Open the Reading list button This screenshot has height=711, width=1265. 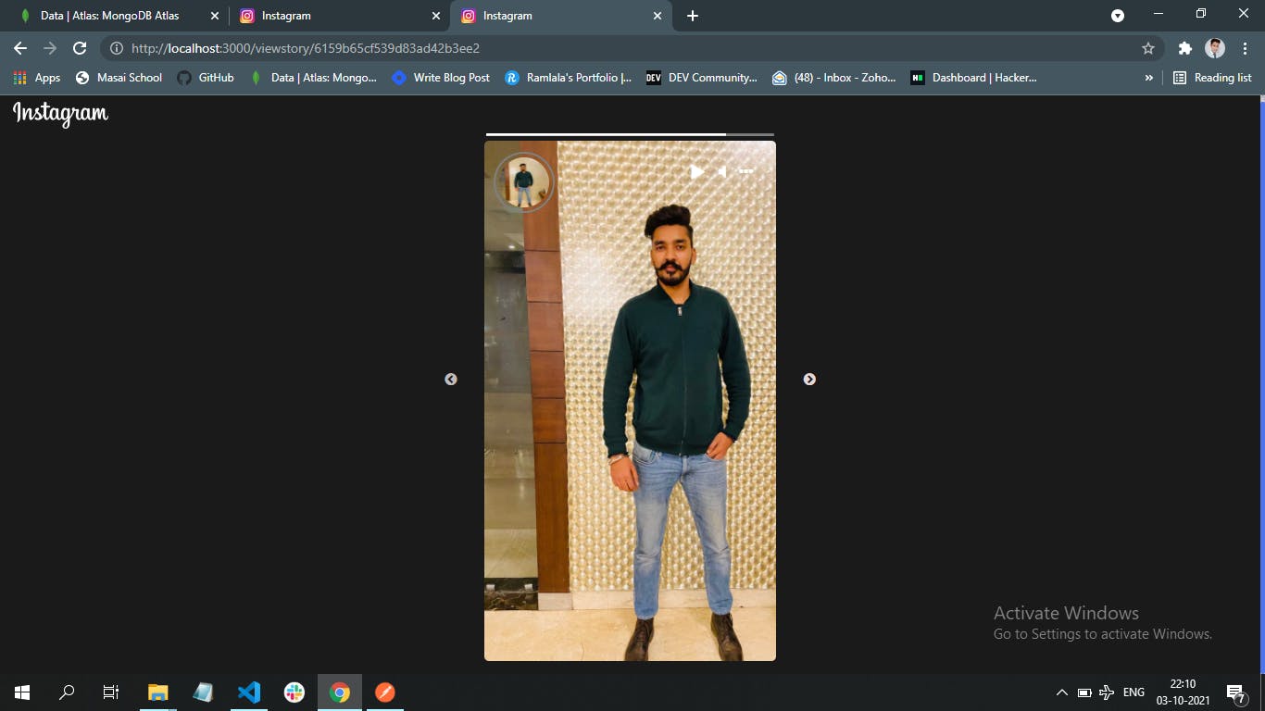pos(1211,78)
